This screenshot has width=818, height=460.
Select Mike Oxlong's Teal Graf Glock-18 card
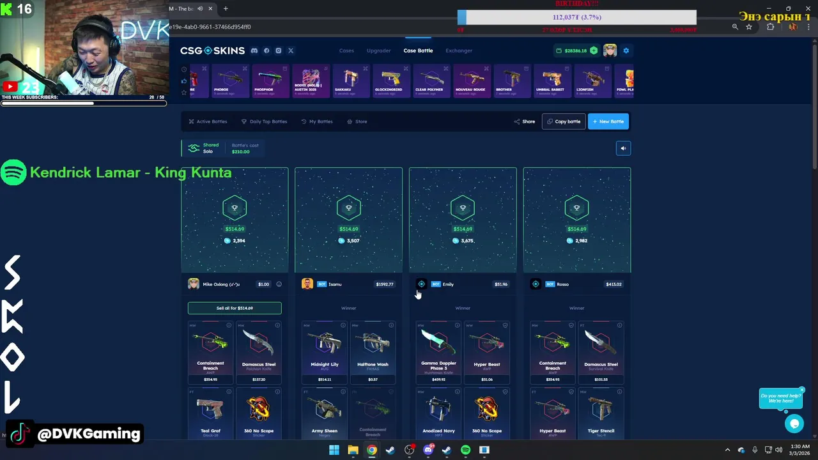pos(210,414)
